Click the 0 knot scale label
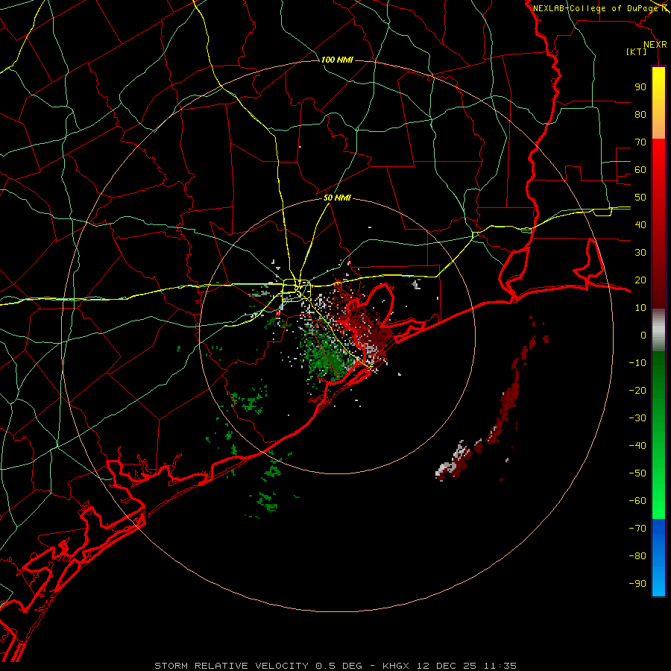 coord(643,335)
